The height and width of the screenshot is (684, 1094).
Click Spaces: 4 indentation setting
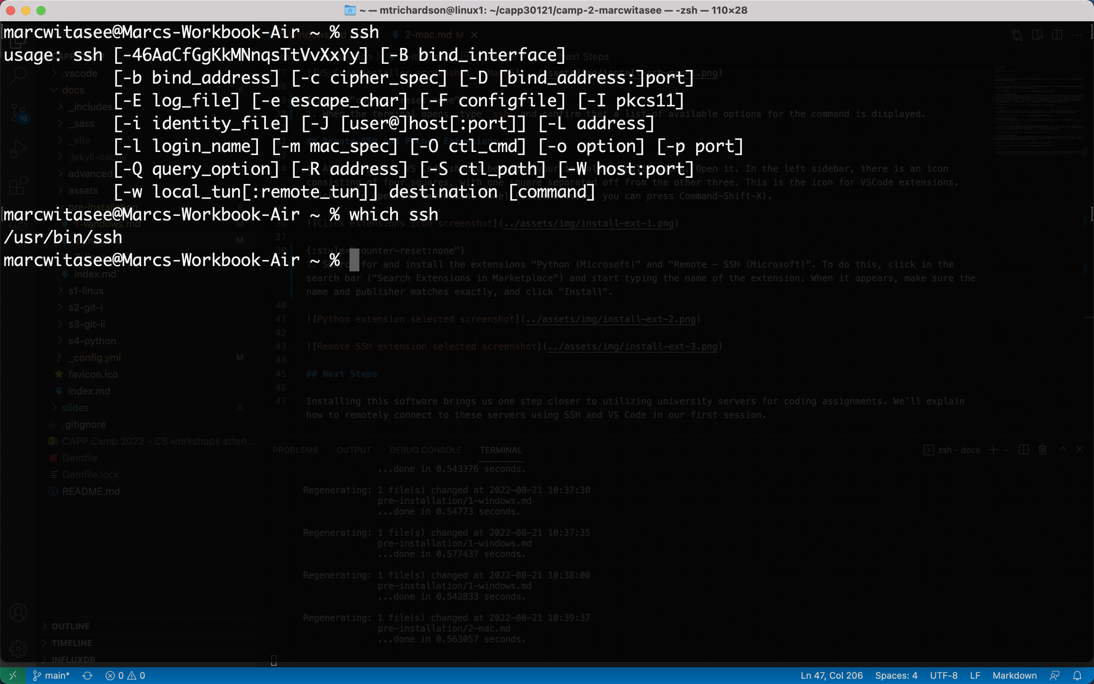[x=896, y=675]
